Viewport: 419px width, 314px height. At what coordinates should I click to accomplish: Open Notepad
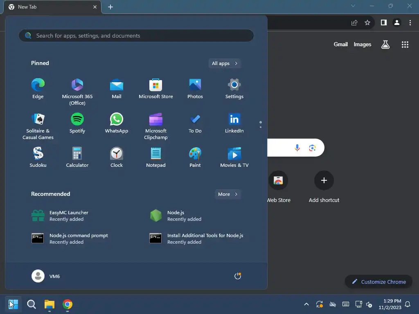[x=156, y=157]
